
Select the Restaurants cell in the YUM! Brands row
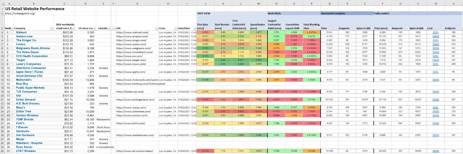(x=103, y=119)
